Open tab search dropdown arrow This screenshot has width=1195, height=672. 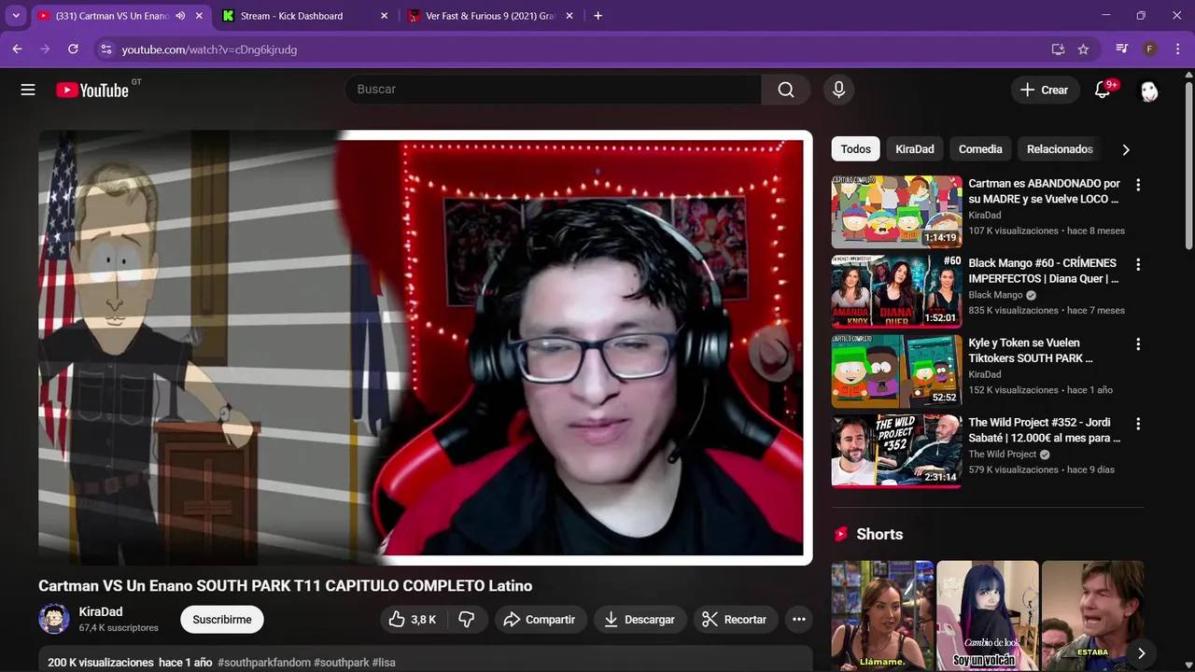pos(16,16)
